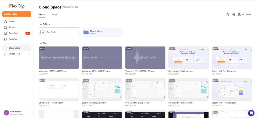Screen dimensions: 257x118
Task: Open account options three-dot menu
Action: pyautogui.click(x=29, y=113)
